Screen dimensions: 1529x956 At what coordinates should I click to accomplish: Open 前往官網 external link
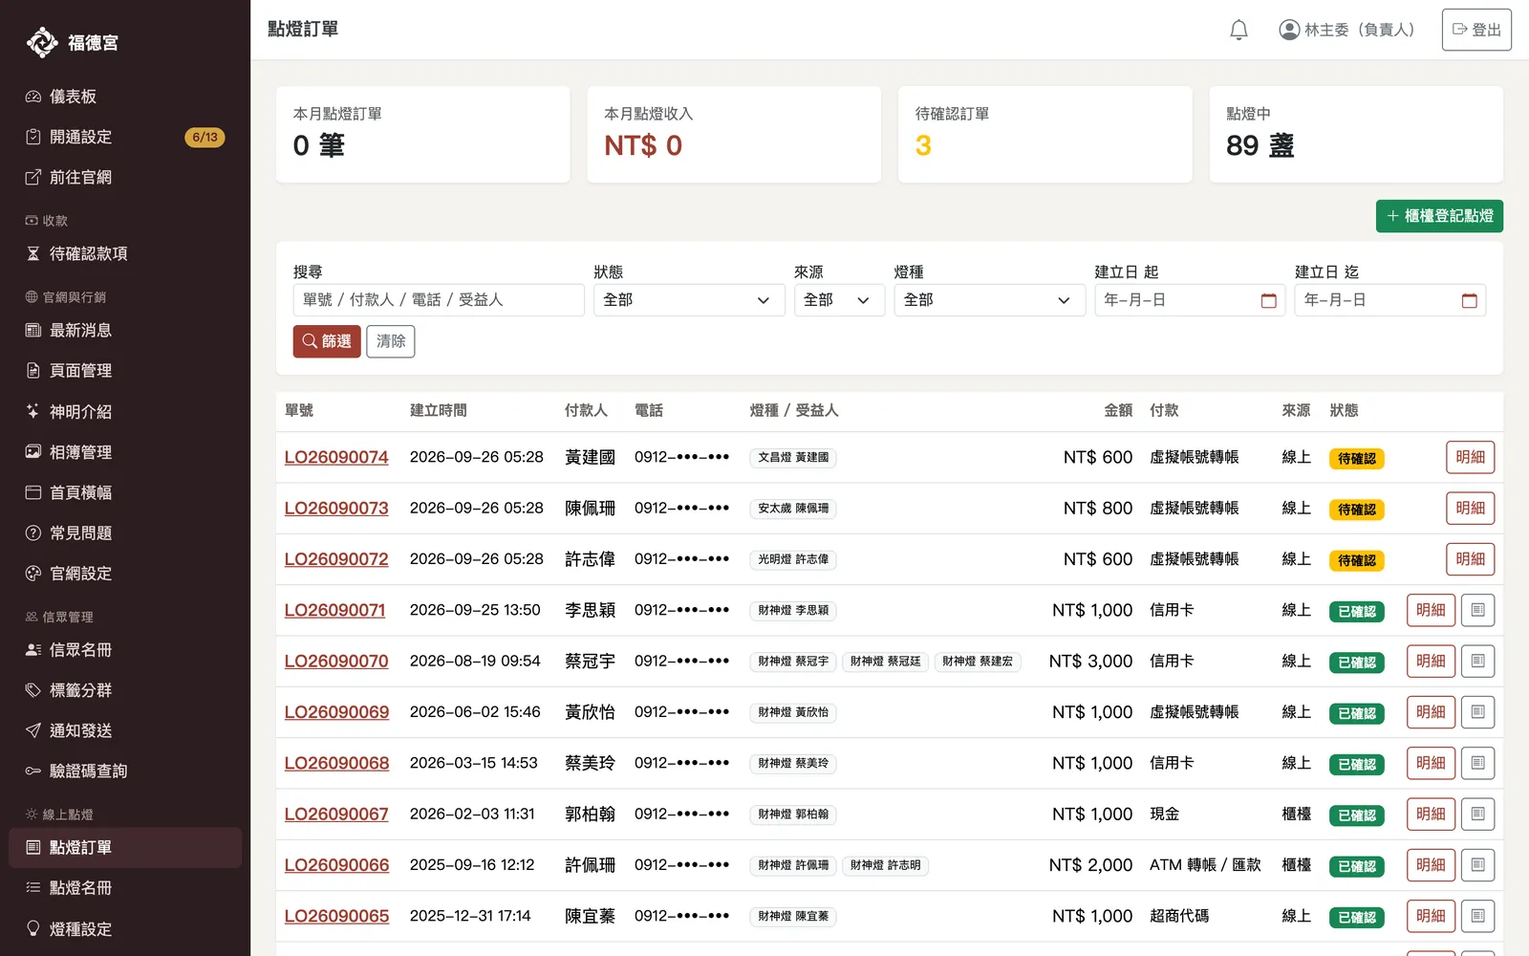125,177
